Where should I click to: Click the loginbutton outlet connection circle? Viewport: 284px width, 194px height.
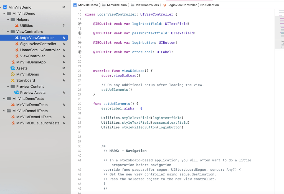[x=80, y=42]
